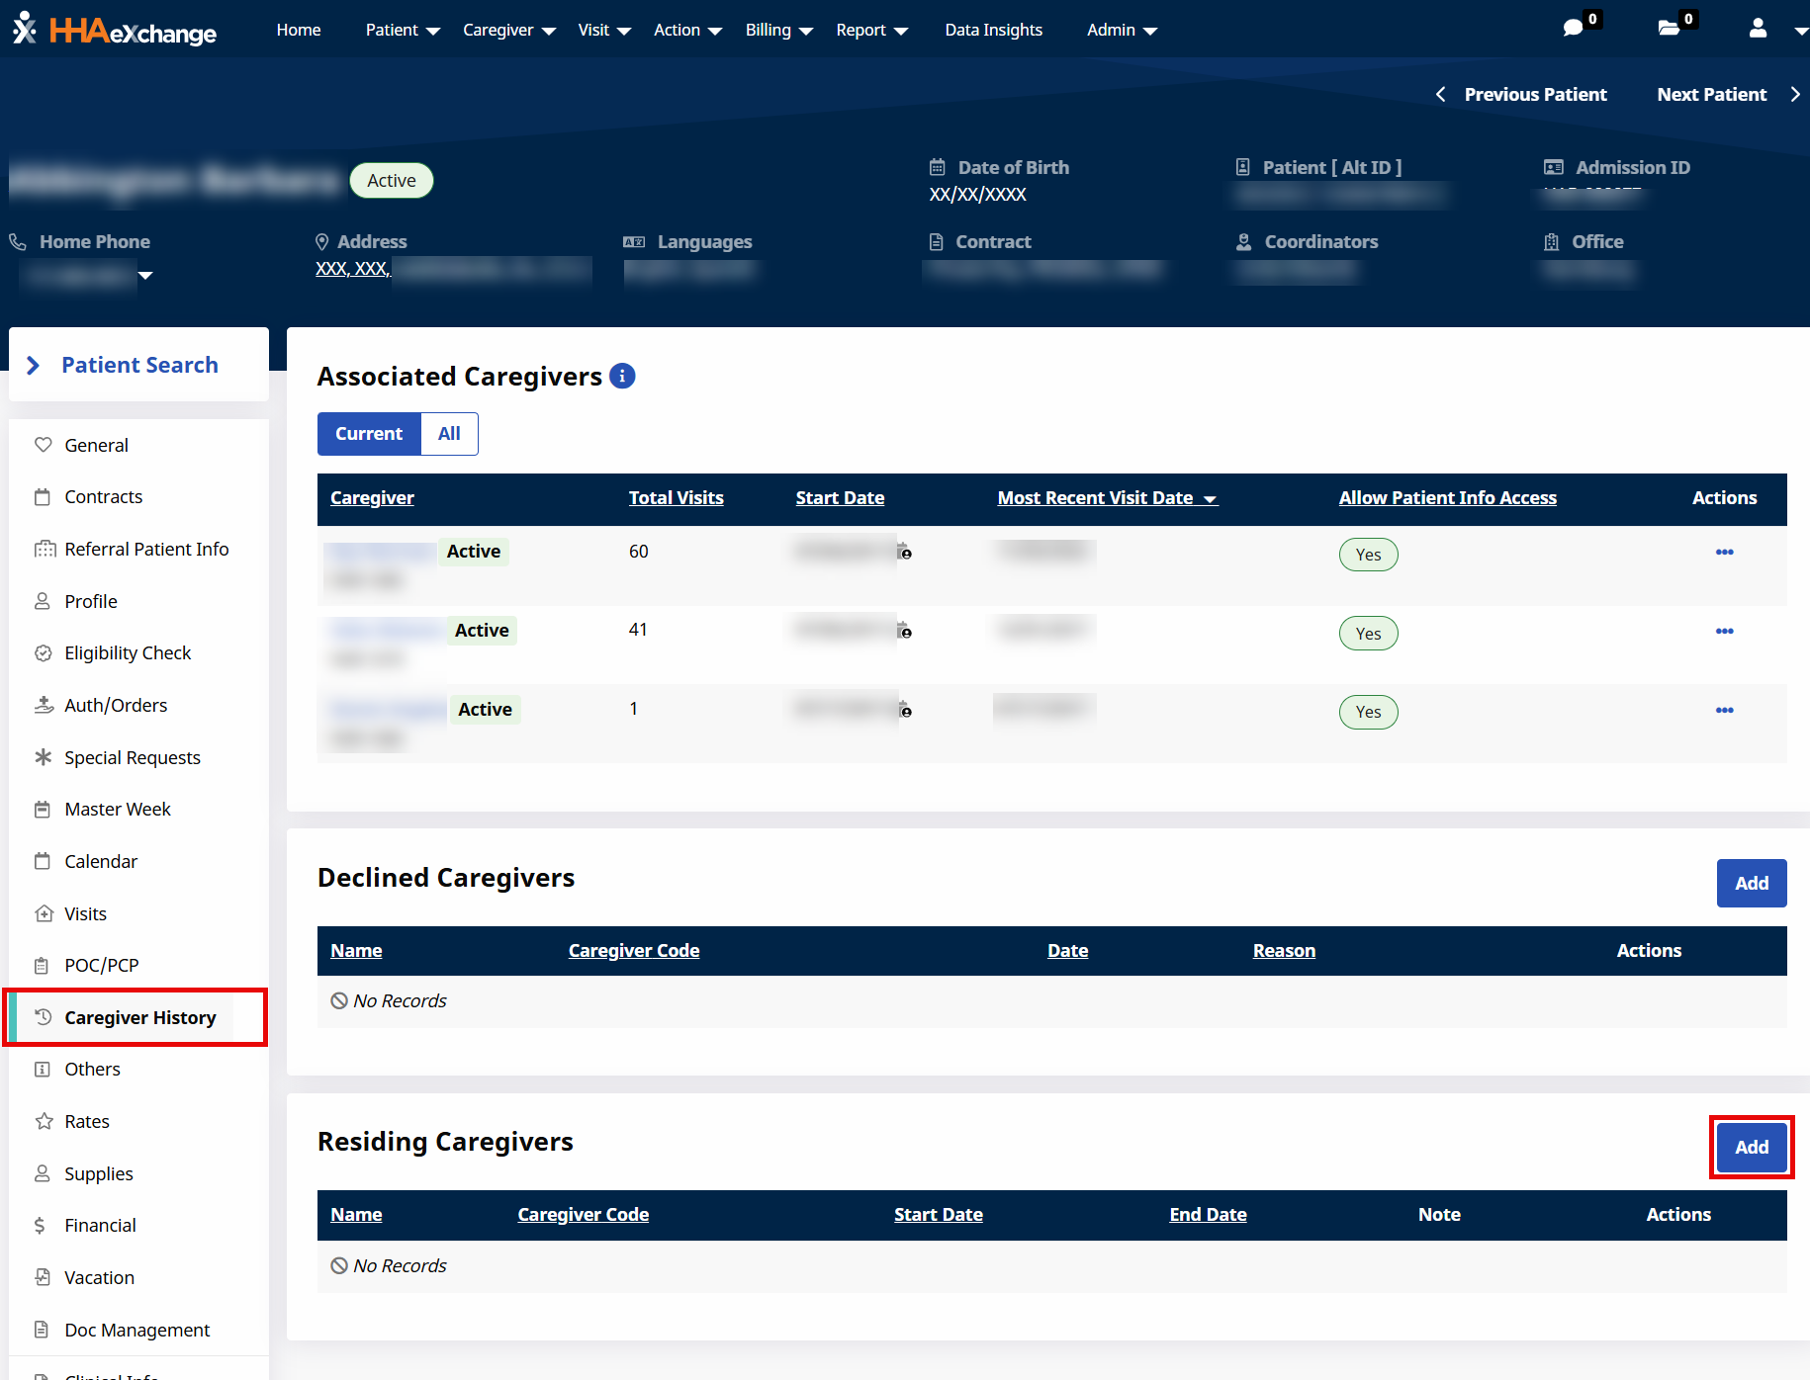Viewport: 1810px width, 1380px height.
Task: Click the Associated Caregivers info icon
Action: [622, 376]
